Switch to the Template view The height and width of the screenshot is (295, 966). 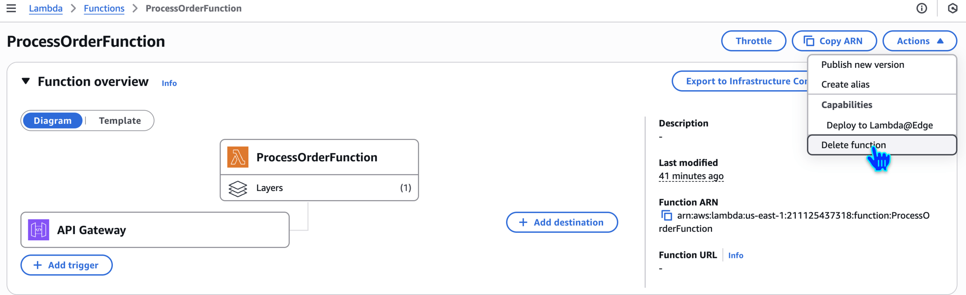pos(120,121)
